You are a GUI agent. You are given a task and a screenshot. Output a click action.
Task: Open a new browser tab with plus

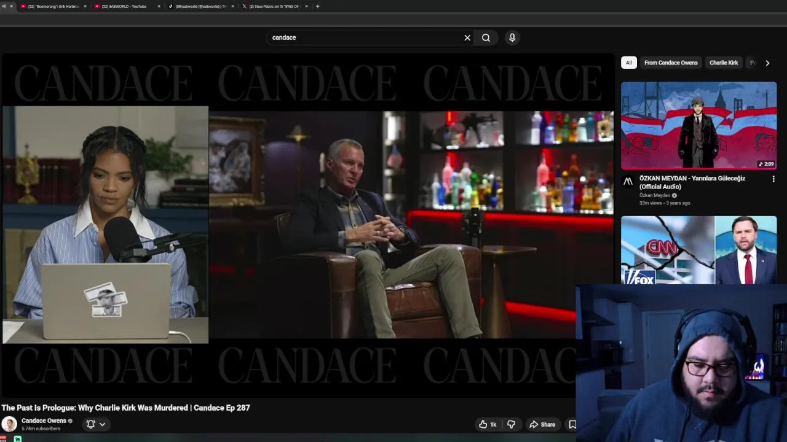point(317,6)
